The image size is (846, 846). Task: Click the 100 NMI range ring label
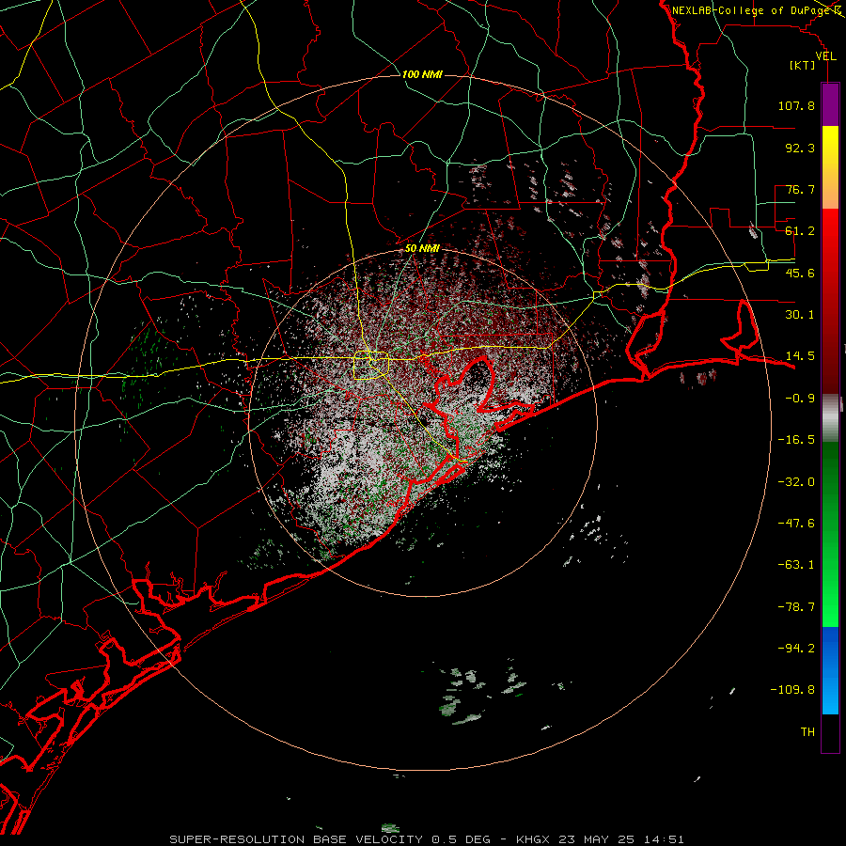coord(422,74)
